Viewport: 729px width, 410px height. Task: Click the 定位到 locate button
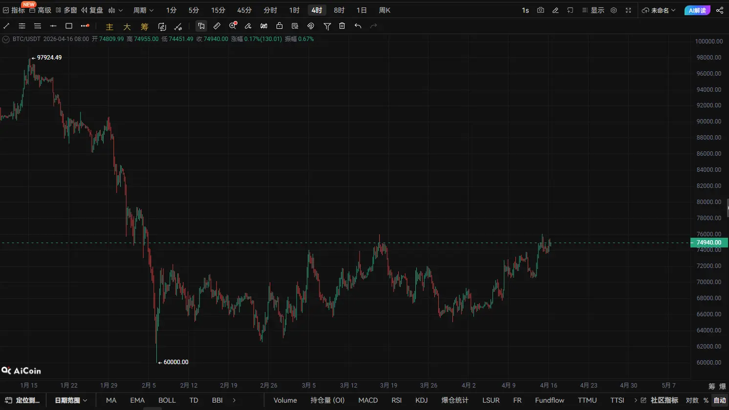pos(23,400)
